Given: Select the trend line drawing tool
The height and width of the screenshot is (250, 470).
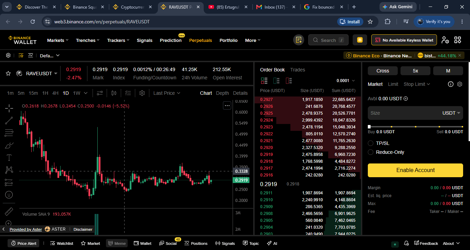Looking at the screenshot, I should coord(9,121).
